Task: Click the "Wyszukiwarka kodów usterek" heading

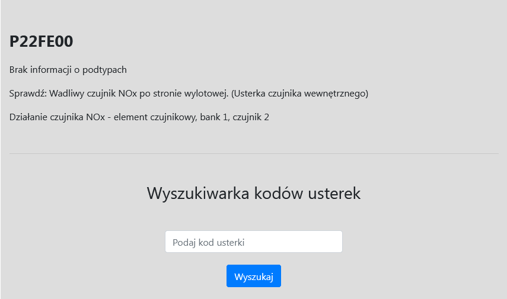Action: click(x=254, y=193)
